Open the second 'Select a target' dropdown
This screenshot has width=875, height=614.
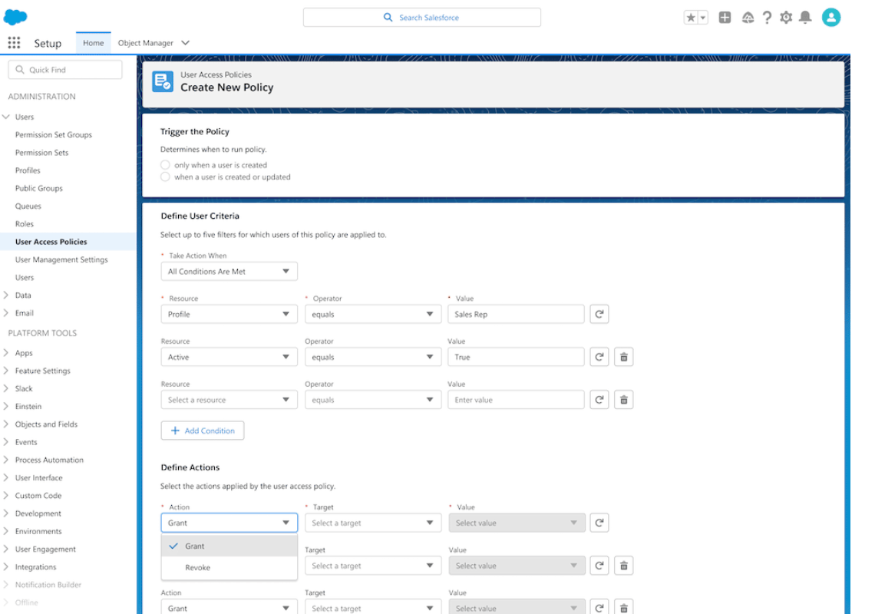(x=373, y=566)
